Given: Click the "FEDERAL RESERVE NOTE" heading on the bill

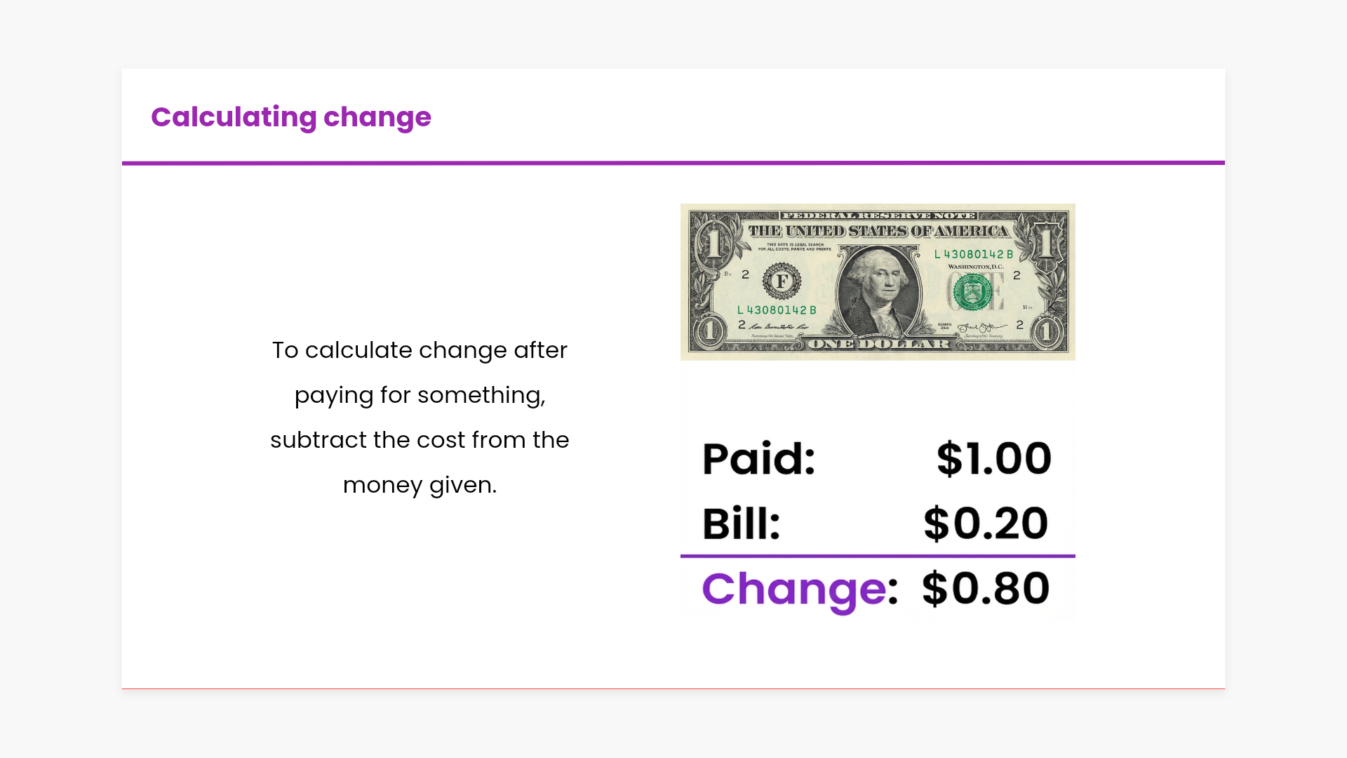Looking at the screenshot, I should pos(878,215).
